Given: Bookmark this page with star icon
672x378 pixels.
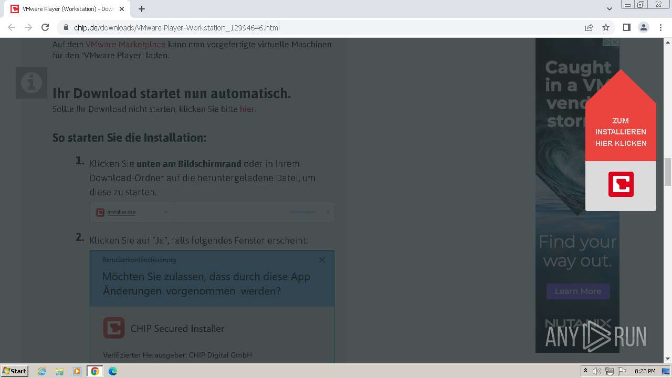Looking at the screenshot, I should pyautogui.click(x=606, y=27).
